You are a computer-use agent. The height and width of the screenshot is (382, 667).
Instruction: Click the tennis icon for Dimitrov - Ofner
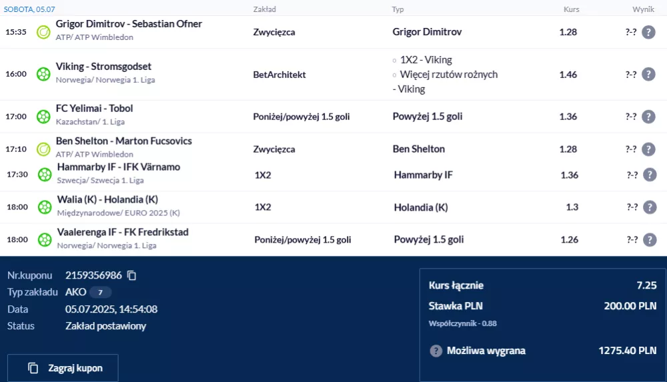43,32
